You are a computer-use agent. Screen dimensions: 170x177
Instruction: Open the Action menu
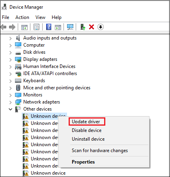pos(22,17)
